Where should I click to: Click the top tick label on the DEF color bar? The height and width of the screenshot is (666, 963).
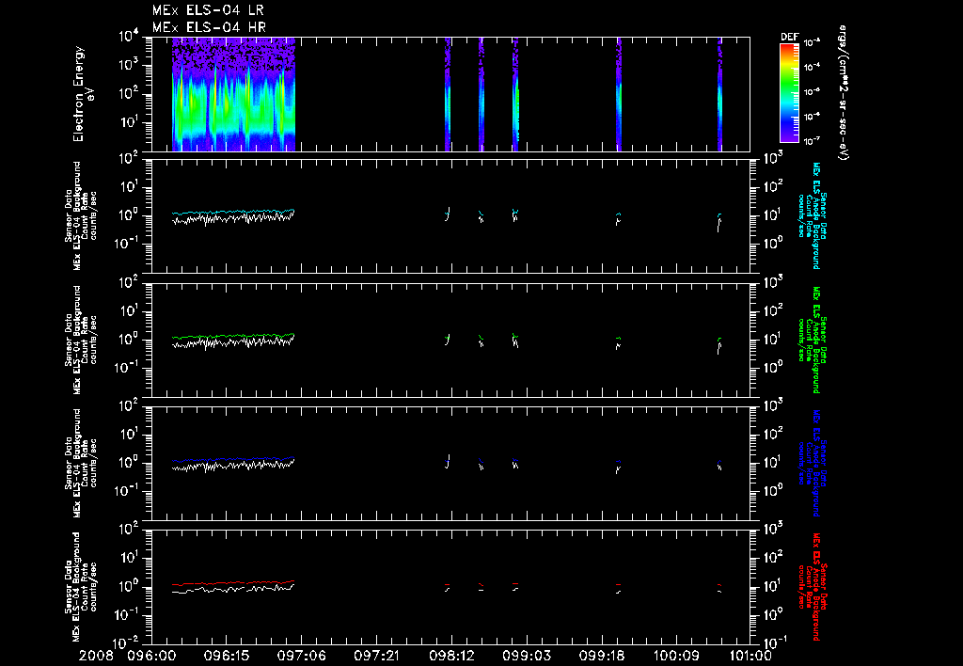[812, 43]
